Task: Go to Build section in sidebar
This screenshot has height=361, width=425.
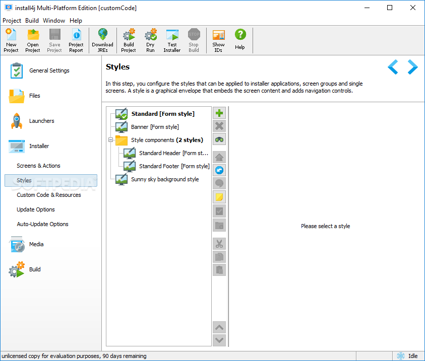Action: (x=24, y=269)
